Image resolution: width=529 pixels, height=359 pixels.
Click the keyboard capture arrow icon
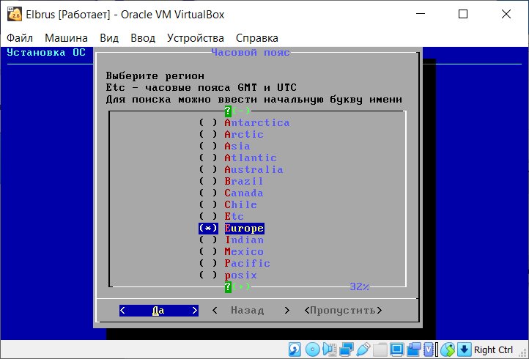pyautogui.click(x=463, y=349)
